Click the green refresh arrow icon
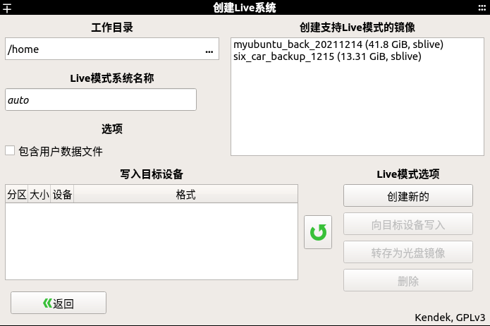 [318, 232]
